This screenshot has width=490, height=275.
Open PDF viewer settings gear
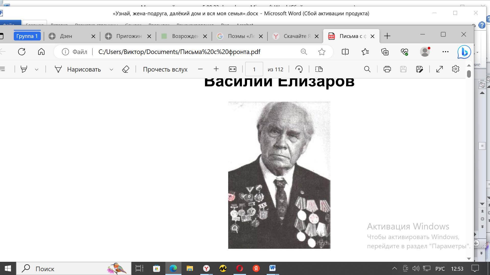[456, 69]
